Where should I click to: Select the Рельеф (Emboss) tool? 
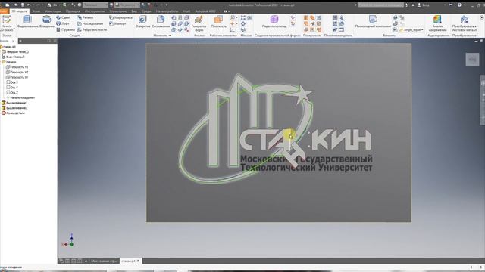coord(86,17)
